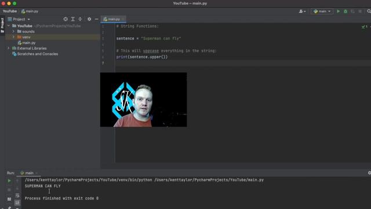
Task: Click Restore Layout icon in Run panel
Action: 9,199
